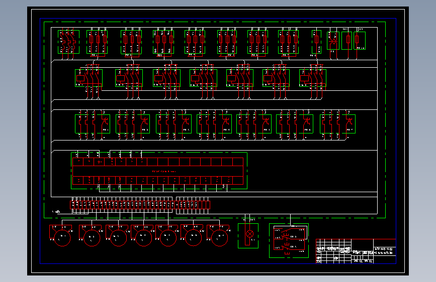This screenshot has width=436, height=282.
Task: Select the first thermal overload relay block
Action: [x=93, y=124]
